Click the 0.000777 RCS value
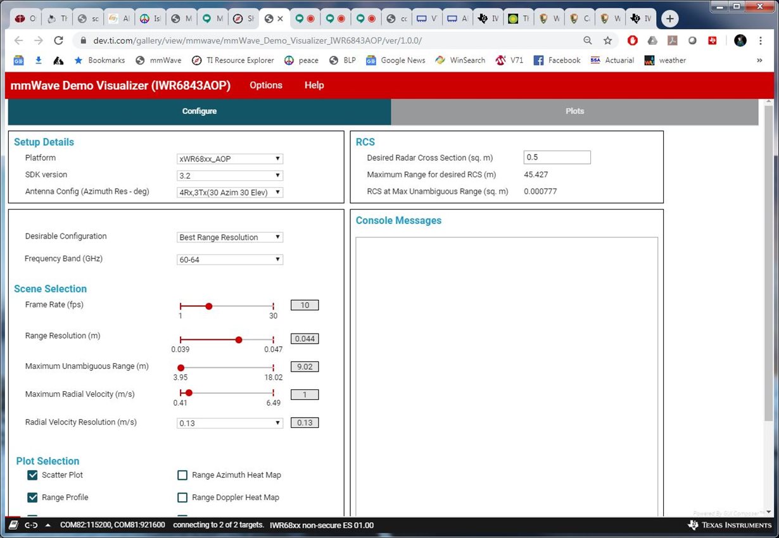The height and width of the screenshot is (538, 779). 540,191
